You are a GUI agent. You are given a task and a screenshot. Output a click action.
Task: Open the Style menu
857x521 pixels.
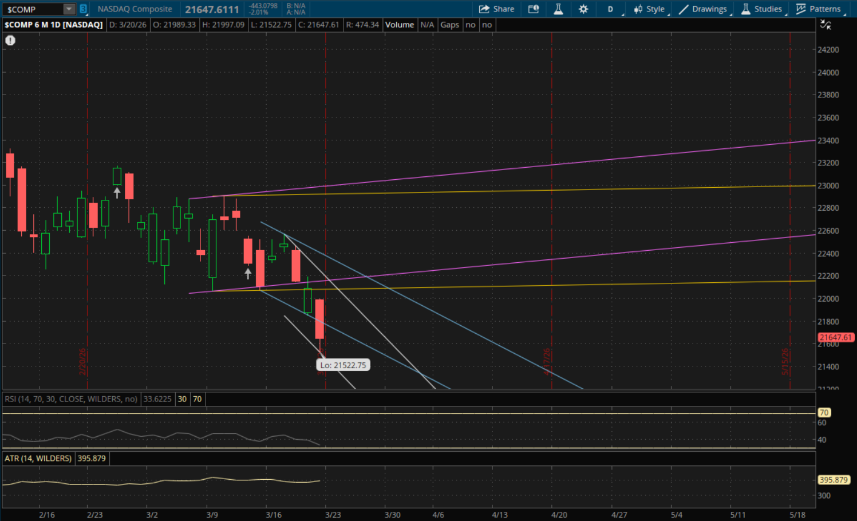tap(649, 9)
